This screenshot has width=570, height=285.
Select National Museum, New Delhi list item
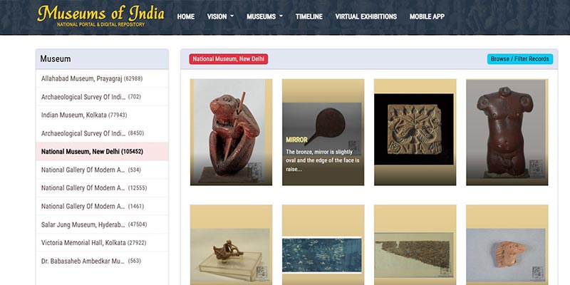[x=92, y=151]
